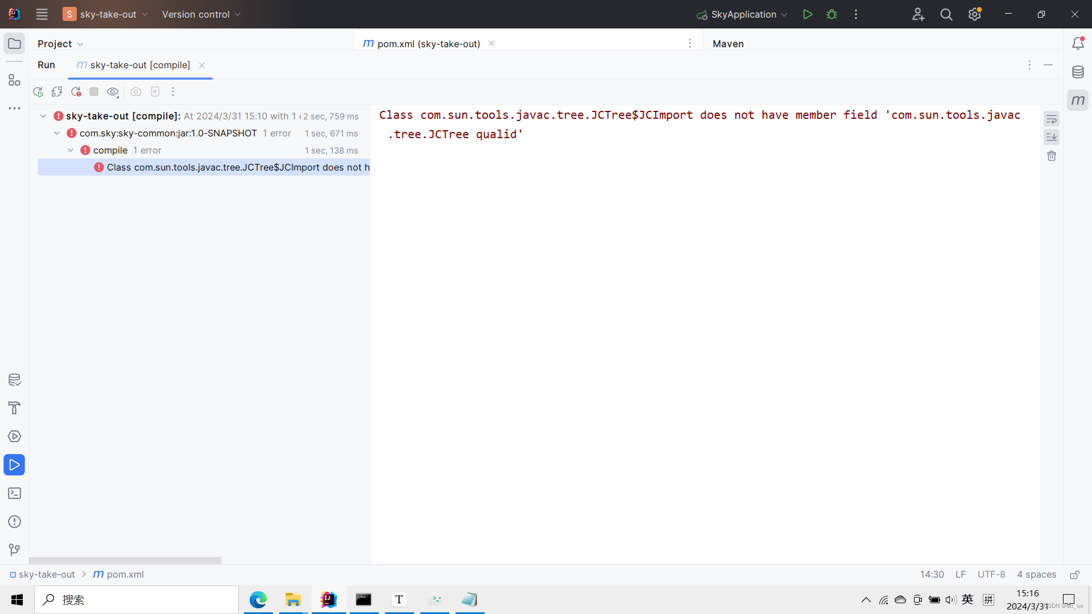The image size is (1092, 614).
Task: Open the Structure tool window icon
Action: pyautogui.click(x=15, y=80)
